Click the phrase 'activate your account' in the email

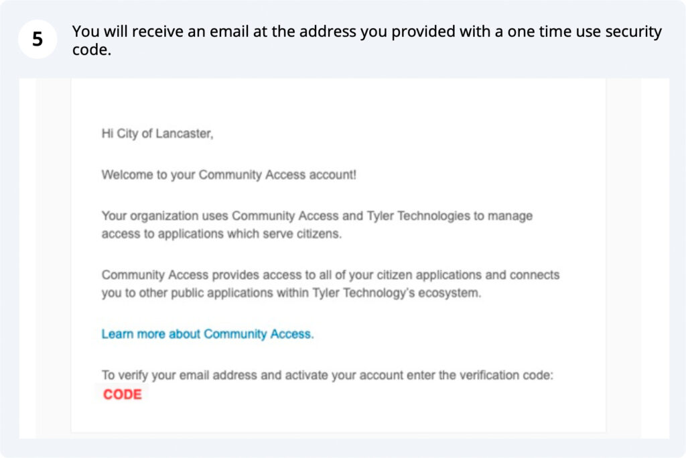pyautogui.click(x=344, y=376)
